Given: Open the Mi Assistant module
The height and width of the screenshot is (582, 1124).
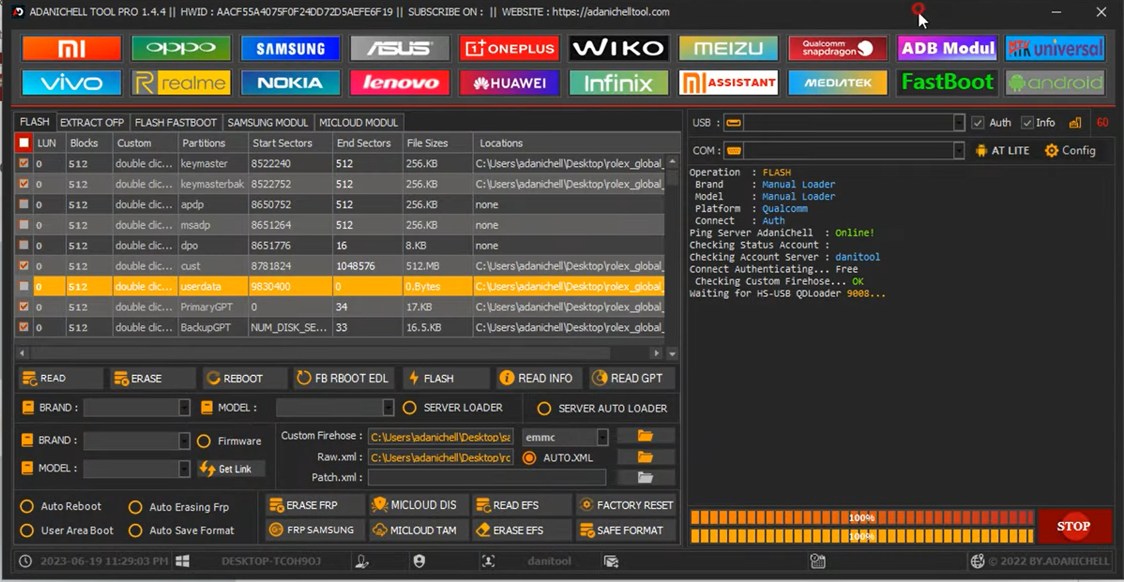Looking at the screenshot, I should (x=728, y=83).
